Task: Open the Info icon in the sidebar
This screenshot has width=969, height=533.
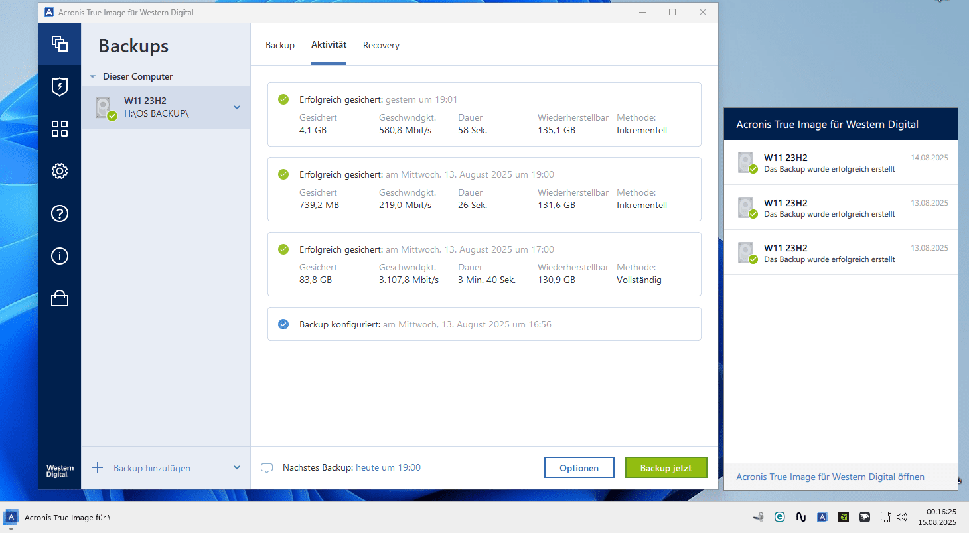Action: click(60, 256)
